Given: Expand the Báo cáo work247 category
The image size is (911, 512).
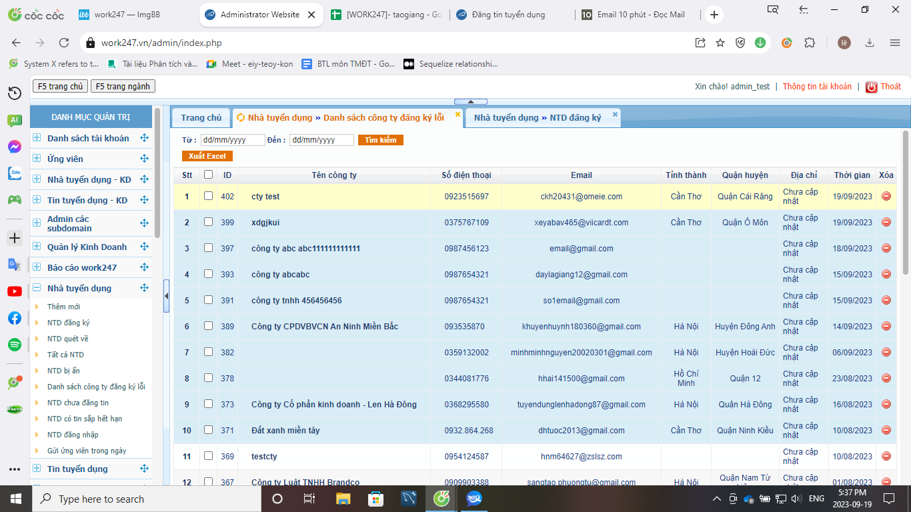Looking at the screenshot, I should (37, 267).
